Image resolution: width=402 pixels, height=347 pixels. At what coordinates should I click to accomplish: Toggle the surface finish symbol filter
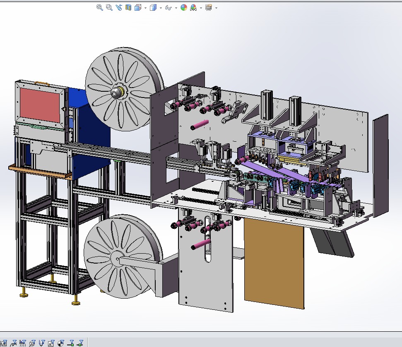pos(14,343)
